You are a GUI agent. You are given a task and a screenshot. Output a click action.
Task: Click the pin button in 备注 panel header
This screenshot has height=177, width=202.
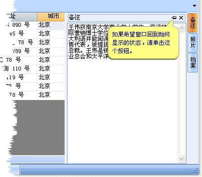pyautogui.click(x=174, y=18)
